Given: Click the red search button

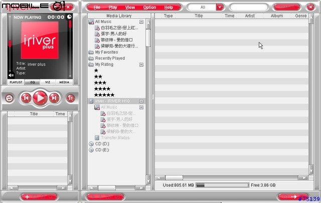Looking at the screenshot, I should [x=286, y=7].
